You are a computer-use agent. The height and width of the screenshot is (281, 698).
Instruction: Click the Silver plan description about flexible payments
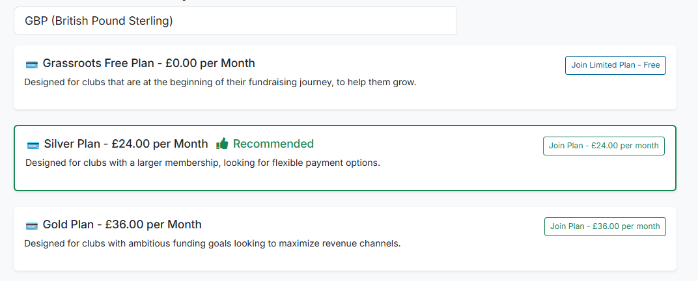coord(202,163)
